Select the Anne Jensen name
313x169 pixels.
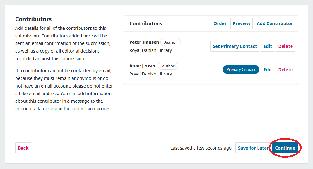coord(143,66)
